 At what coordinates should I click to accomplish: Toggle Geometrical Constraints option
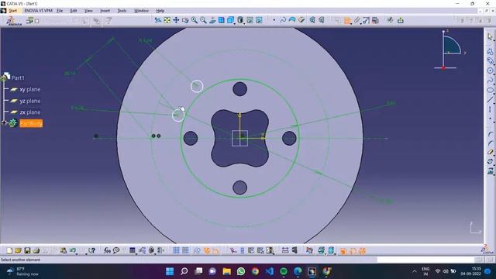(x=207, y=250)
